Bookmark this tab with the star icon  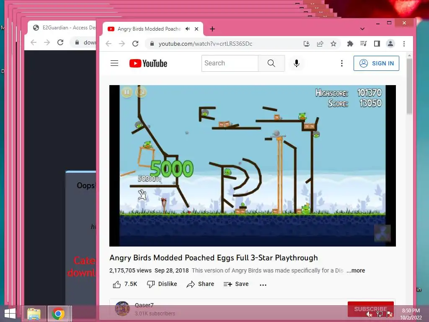tap(333, 44)
